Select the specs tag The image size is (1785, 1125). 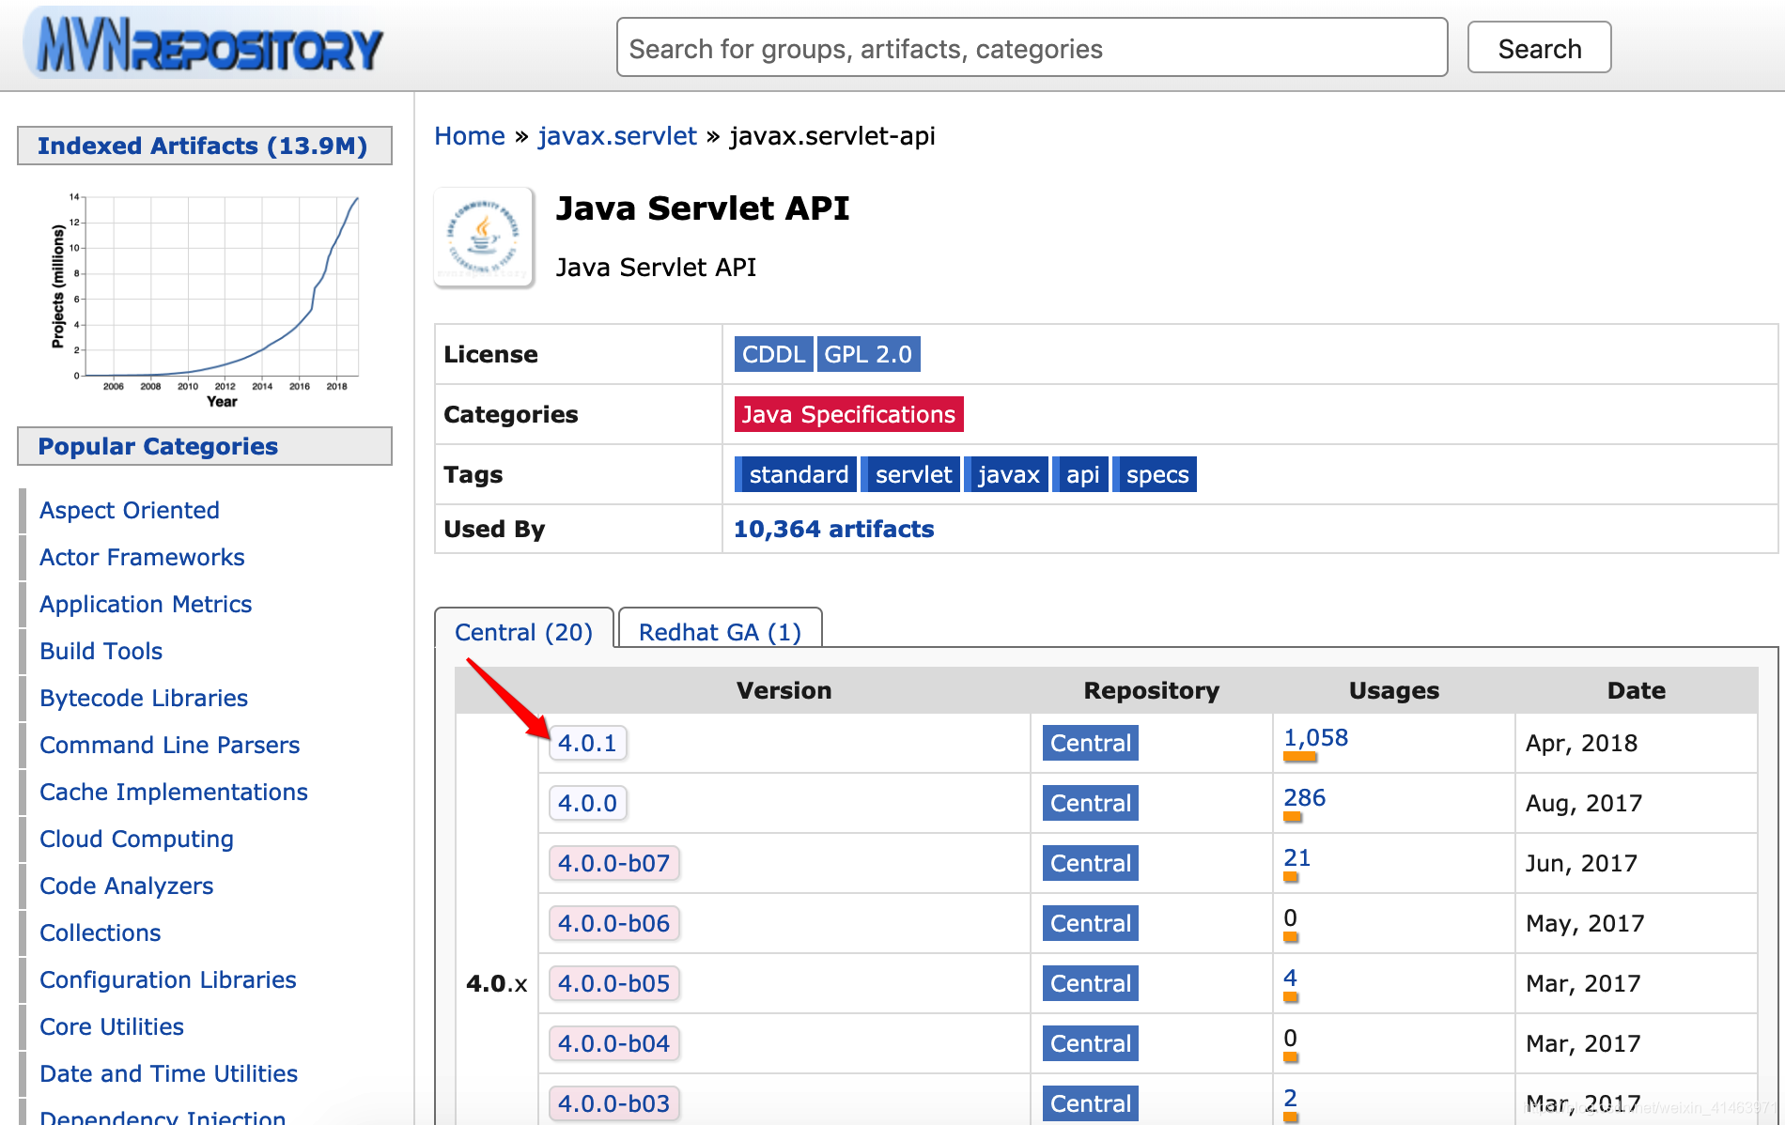1156,474
